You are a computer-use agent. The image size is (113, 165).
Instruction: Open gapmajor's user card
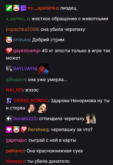16,140
